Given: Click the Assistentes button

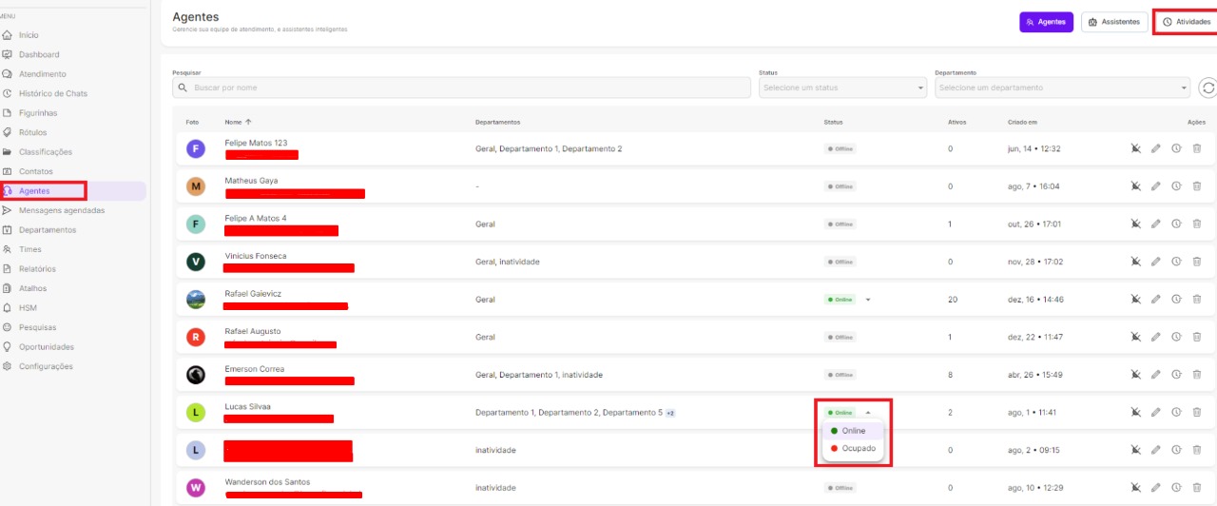Looking at the screenshot, I should (1113, 22).
